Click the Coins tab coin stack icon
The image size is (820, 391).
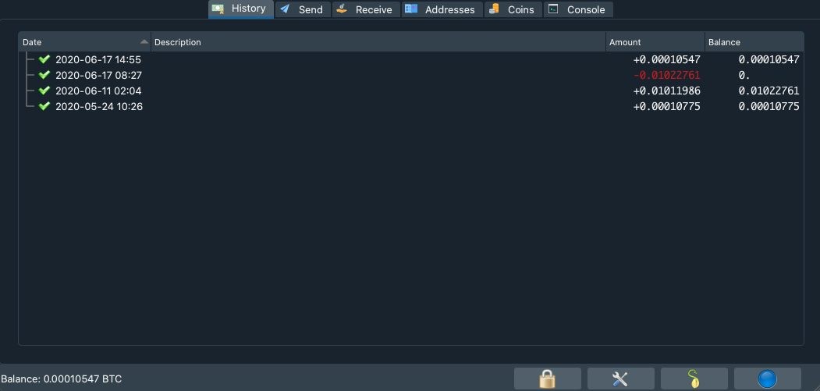pyautogui.click(x=494, y=9)
